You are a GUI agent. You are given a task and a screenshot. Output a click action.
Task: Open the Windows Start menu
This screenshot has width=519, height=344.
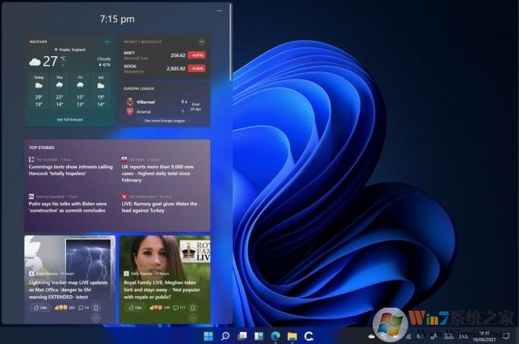(x=208, y=337)
